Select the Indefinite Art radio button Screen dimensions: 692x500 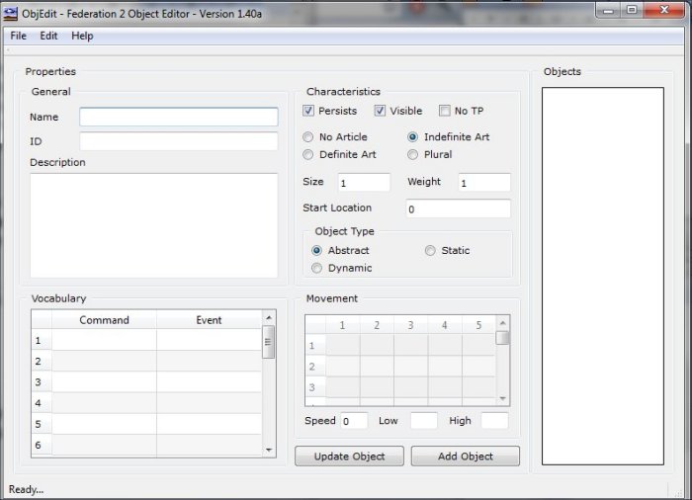(x=412, y=136)
